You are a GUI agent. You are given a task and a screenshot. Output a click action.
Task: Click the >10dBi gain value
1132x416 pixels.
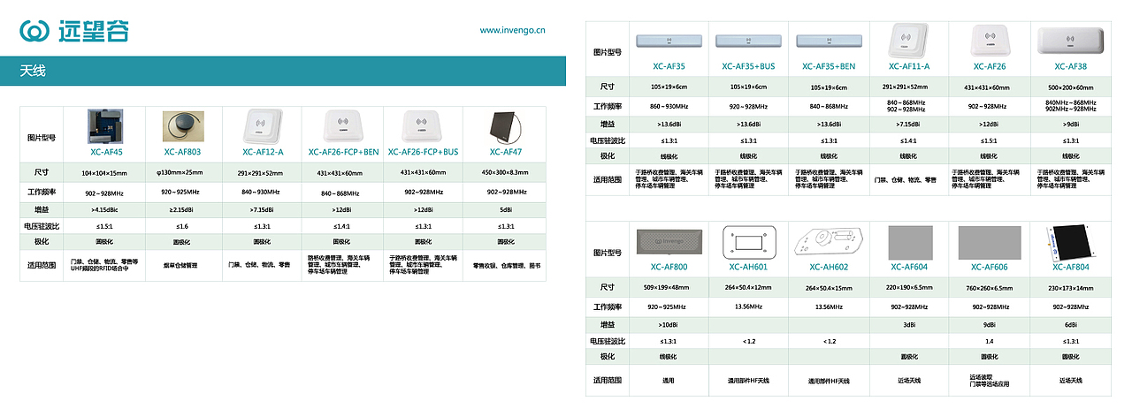669,324
